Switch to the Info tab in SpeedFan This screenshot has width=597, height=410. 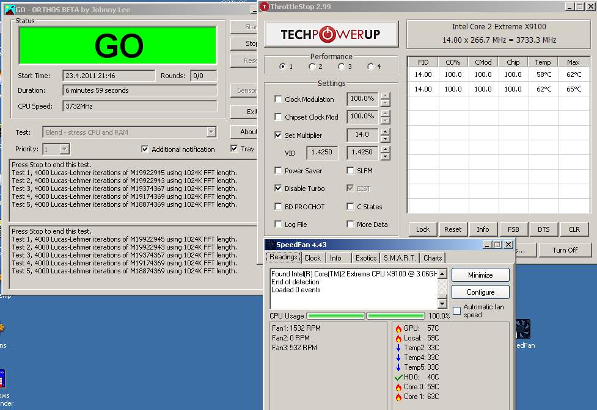(335, 258)
